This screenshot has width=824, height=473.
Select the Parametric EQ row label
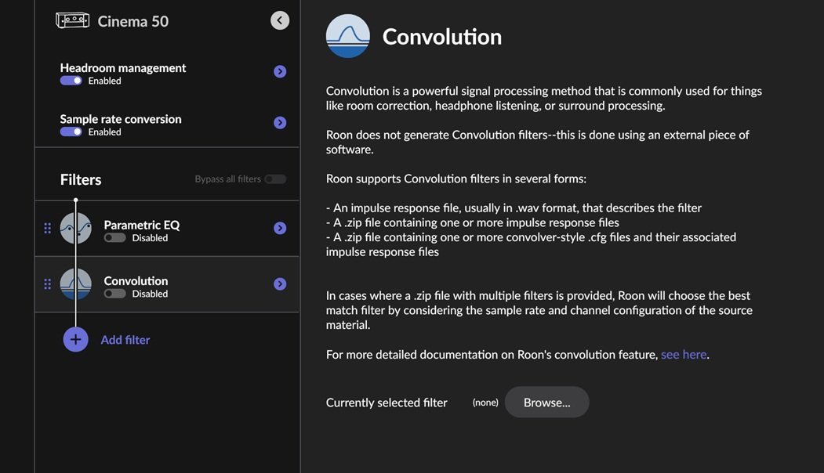142,225
